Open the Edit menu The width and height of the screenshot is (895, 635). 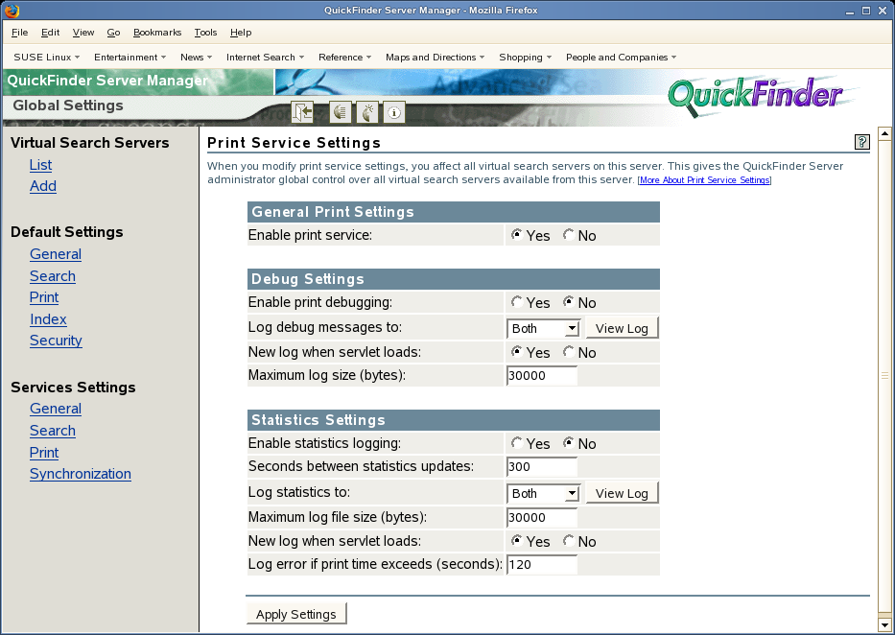[x=50, y=33]
